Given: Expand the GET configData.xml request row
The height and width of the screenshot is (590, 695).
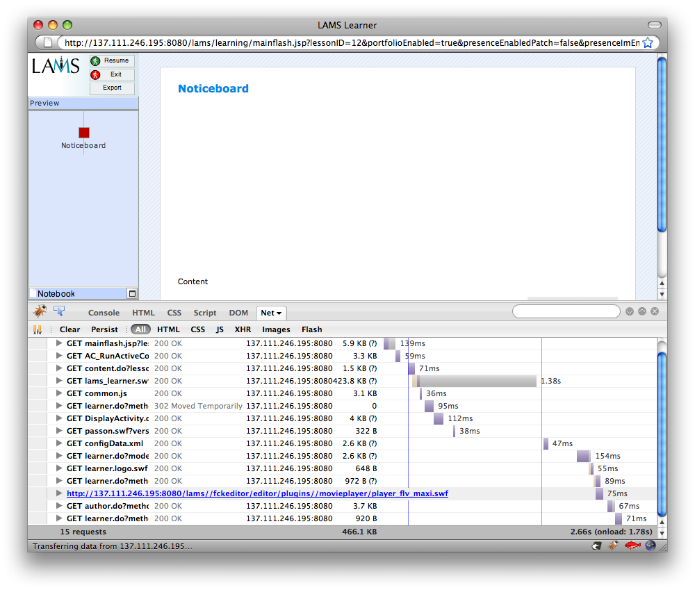Looking at the screenshot, I should click(x=59, y=443).
